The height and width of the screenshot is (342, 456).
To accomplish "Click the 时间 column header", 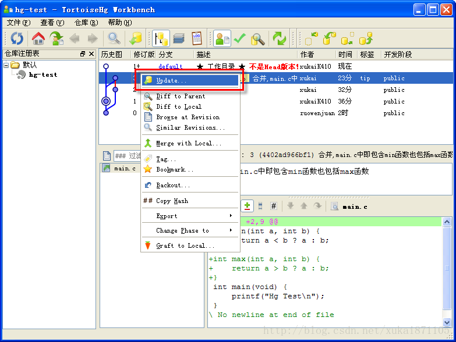I will 347,55.
